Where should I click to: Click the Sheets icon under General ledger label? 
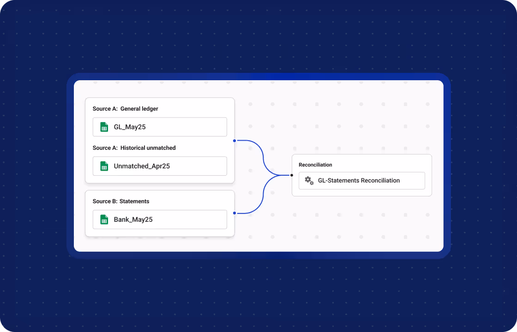[x=105, y=126]
